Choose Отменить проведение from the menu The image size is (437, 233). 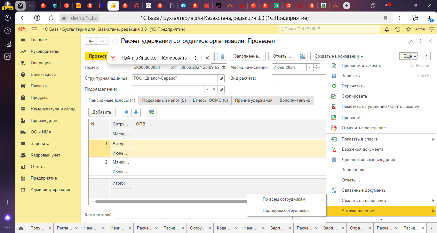tap(363, 128)
